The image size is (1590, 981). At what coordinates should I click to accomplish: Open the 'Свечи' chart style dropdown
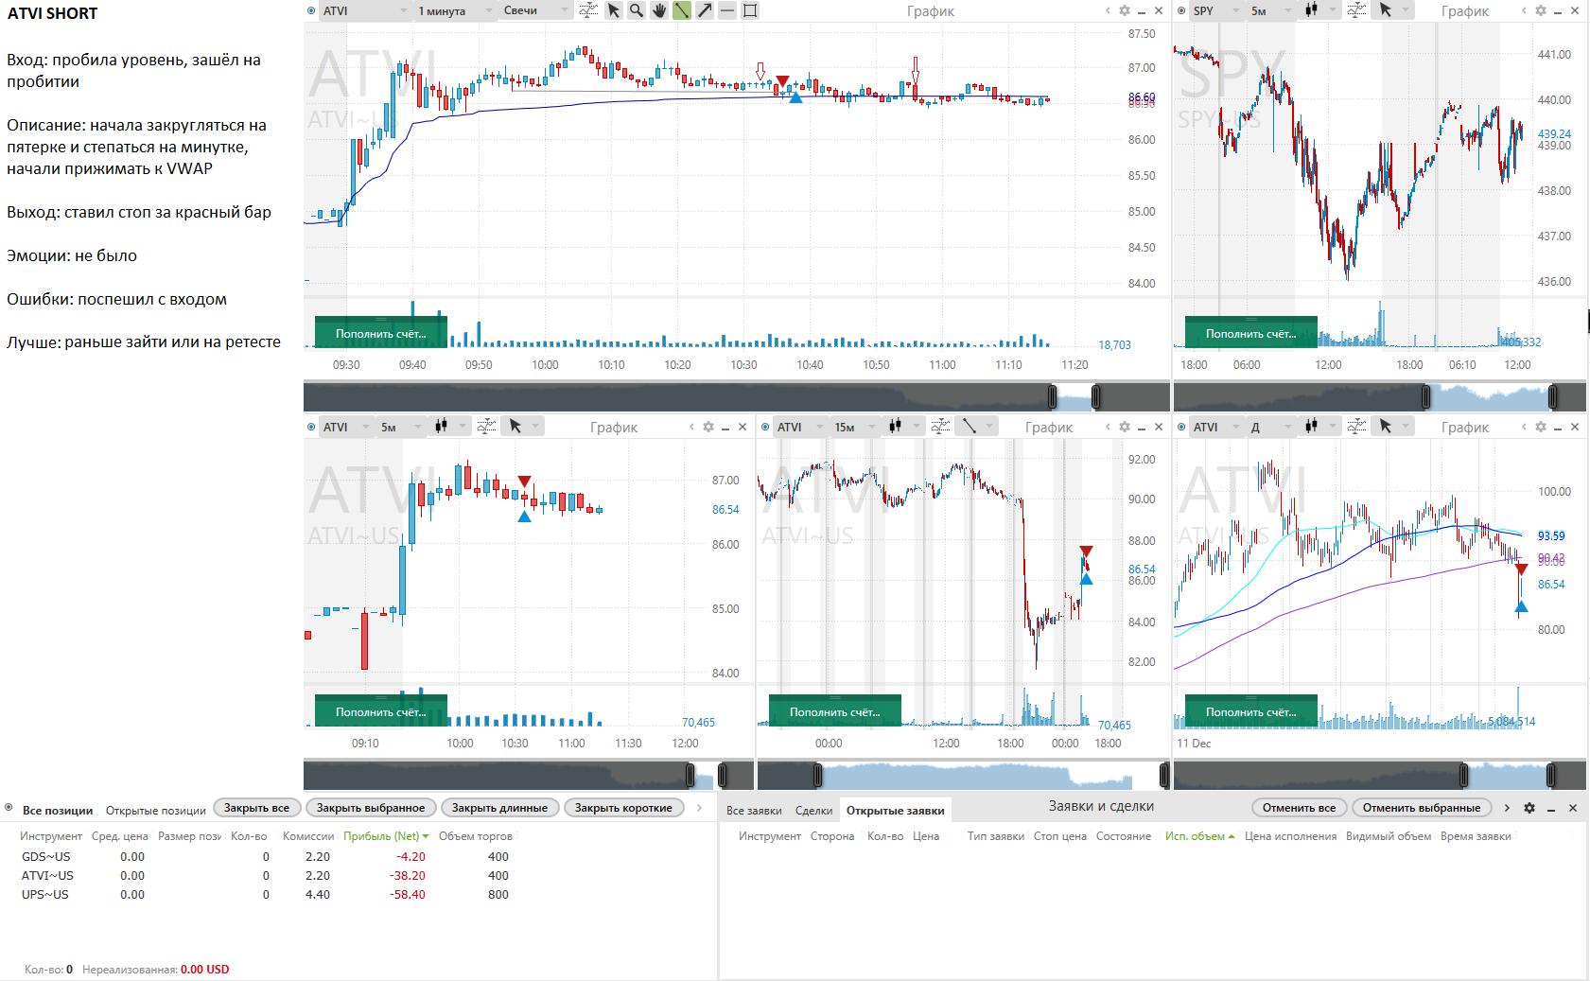coord(534,10)
